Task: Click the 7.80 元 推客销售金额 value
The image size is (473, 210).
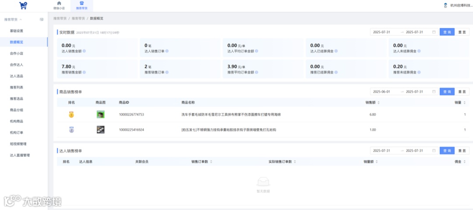Action: tap(68, 67)
